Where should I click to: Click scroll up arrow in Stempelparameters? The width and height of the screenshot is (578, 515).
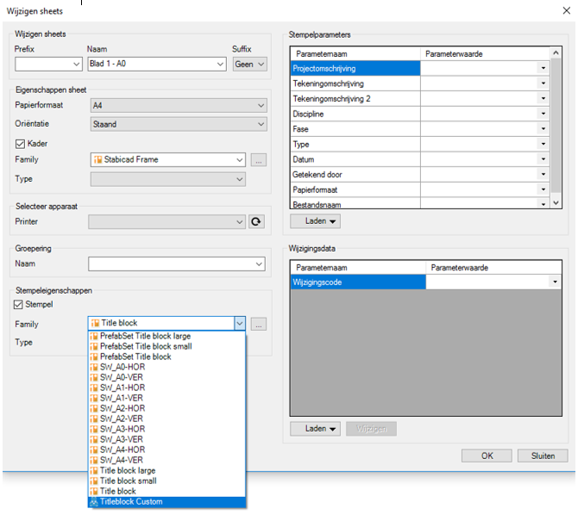(x=556, y=53)
